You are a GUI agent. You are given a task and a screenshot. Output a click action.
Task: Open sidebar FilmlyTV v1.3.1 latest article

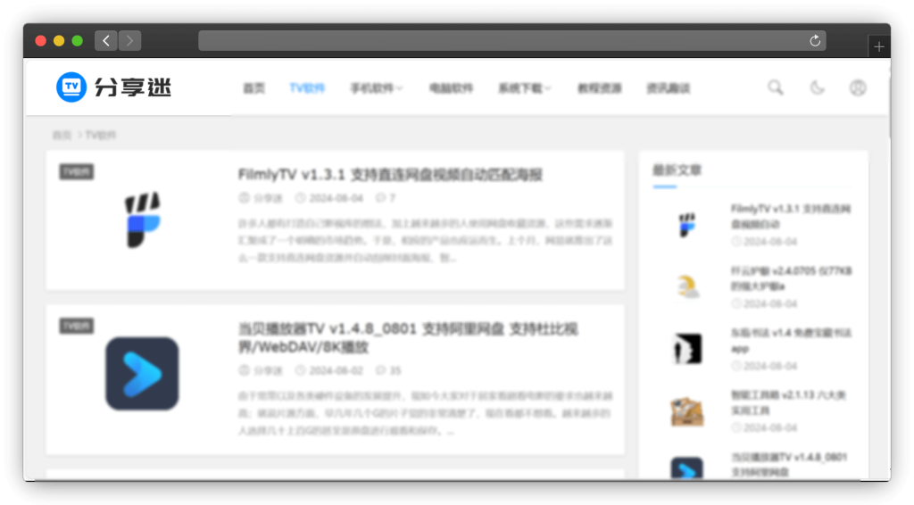point(791,216)
